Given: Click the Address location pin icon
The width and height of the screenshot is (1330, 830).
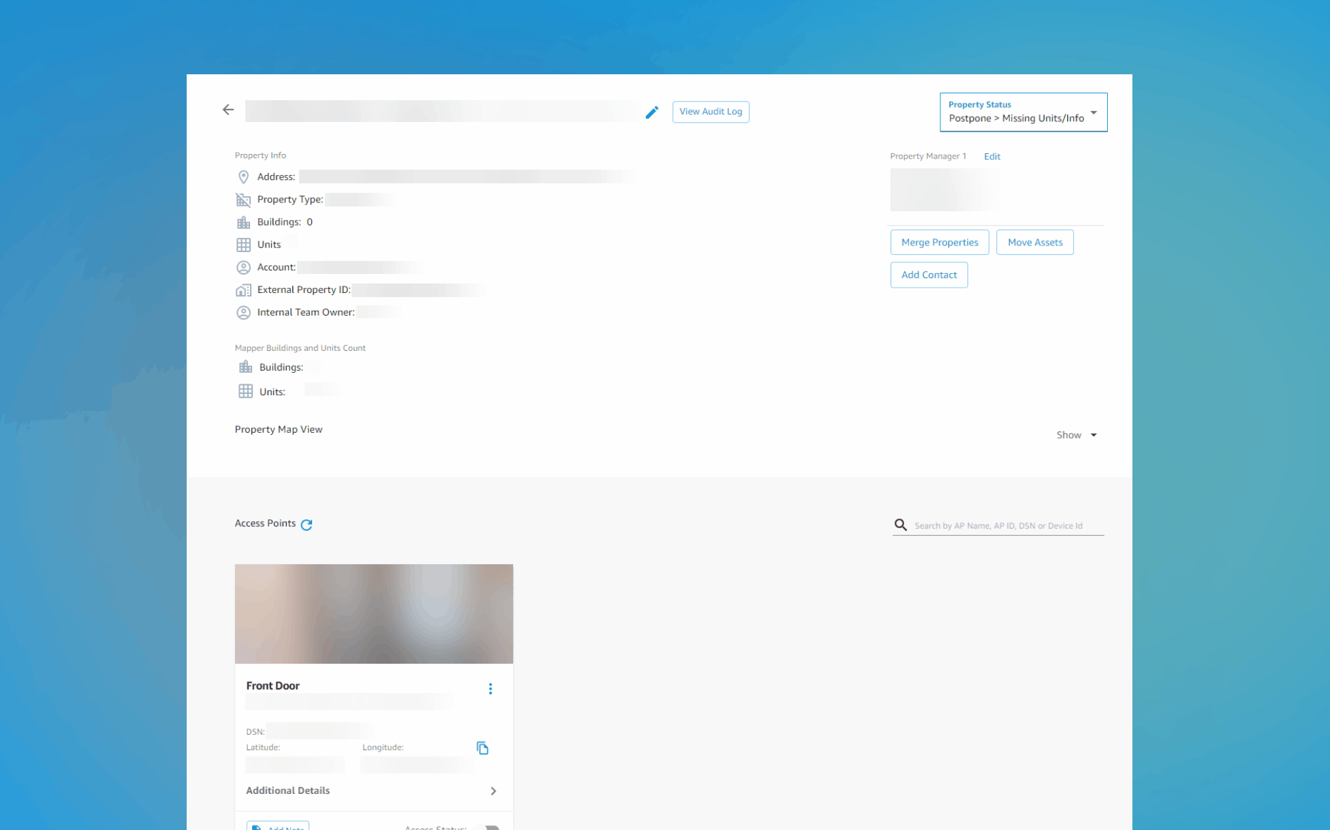Looking at the screenshot, I should point(243,177).
